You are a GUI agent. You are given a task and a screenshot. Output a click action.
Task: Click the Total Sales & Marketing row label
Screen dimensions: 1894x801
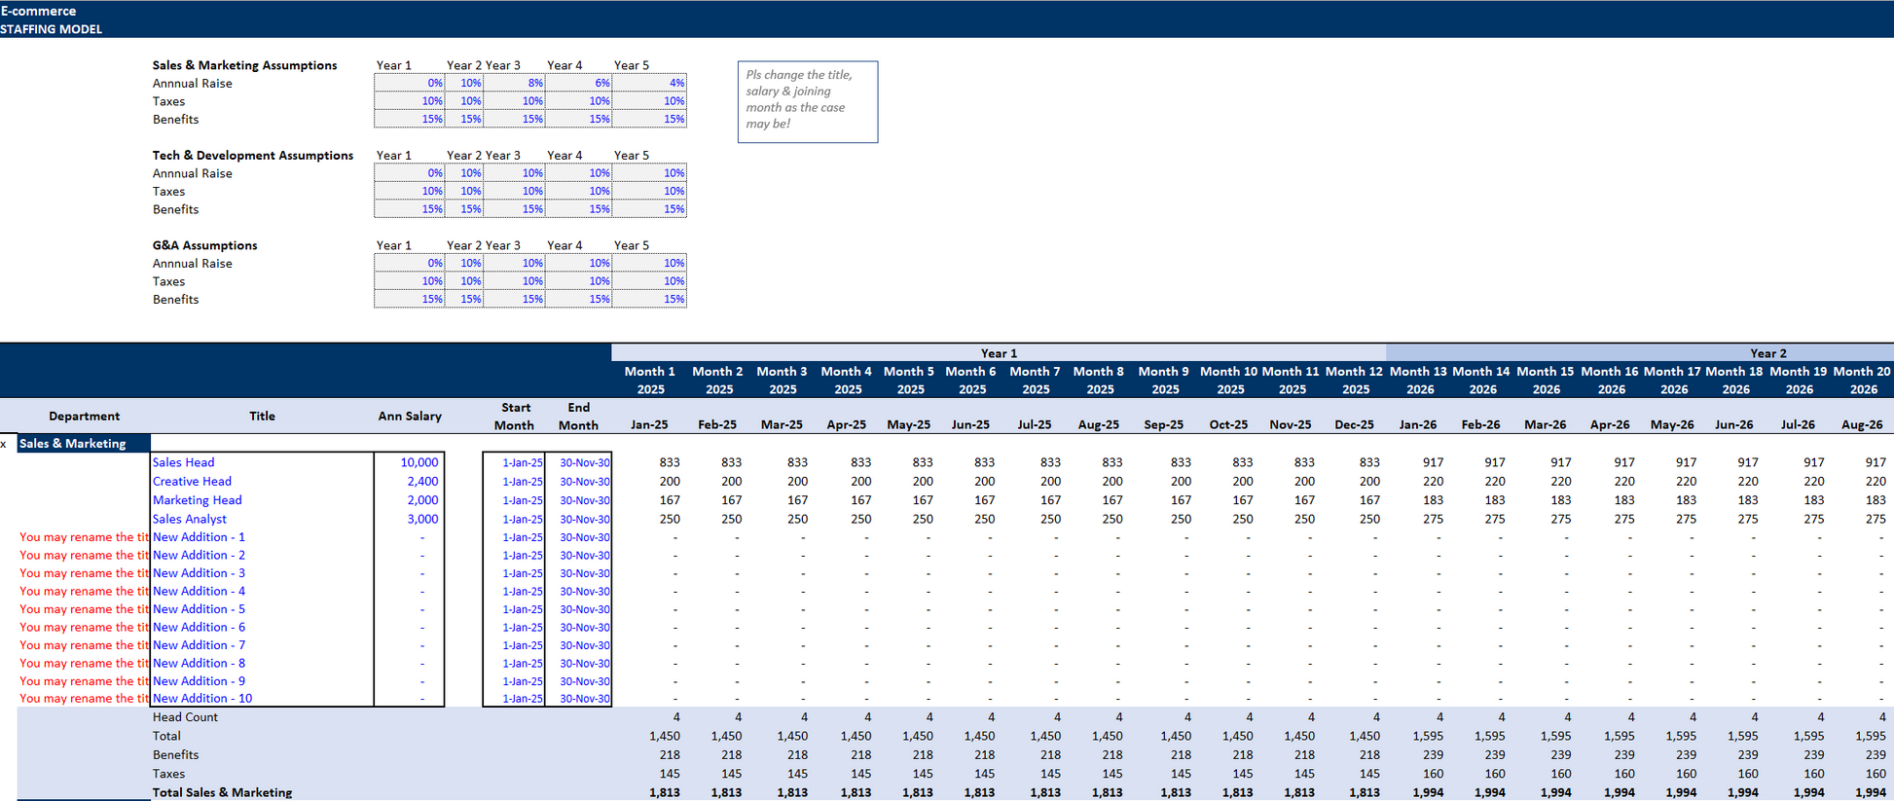click(x=223, y=793)
